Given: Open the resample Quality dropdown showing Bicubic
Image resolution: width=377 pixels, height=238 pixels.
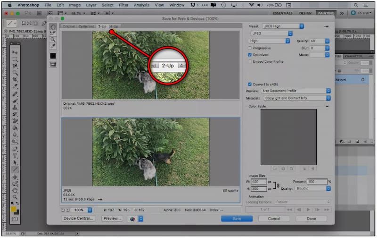Looking at the screenshot, I should pos(312,188).
